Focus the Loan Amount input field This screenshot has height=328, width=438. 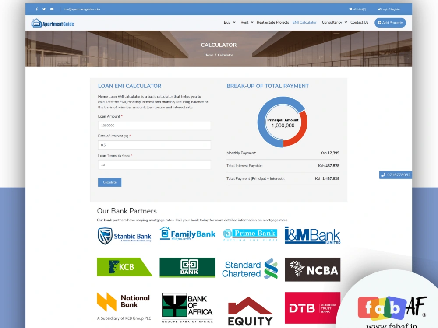click(155, 126)
